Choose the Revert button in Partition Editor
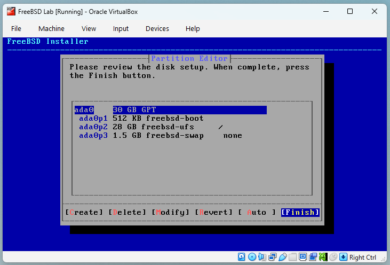The height and width of the screenshot is (265, 390). pos(213,212)
